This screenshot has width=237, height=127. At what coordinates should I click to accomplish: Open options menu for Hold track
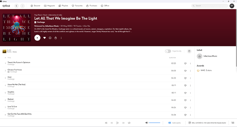point(190,78)
